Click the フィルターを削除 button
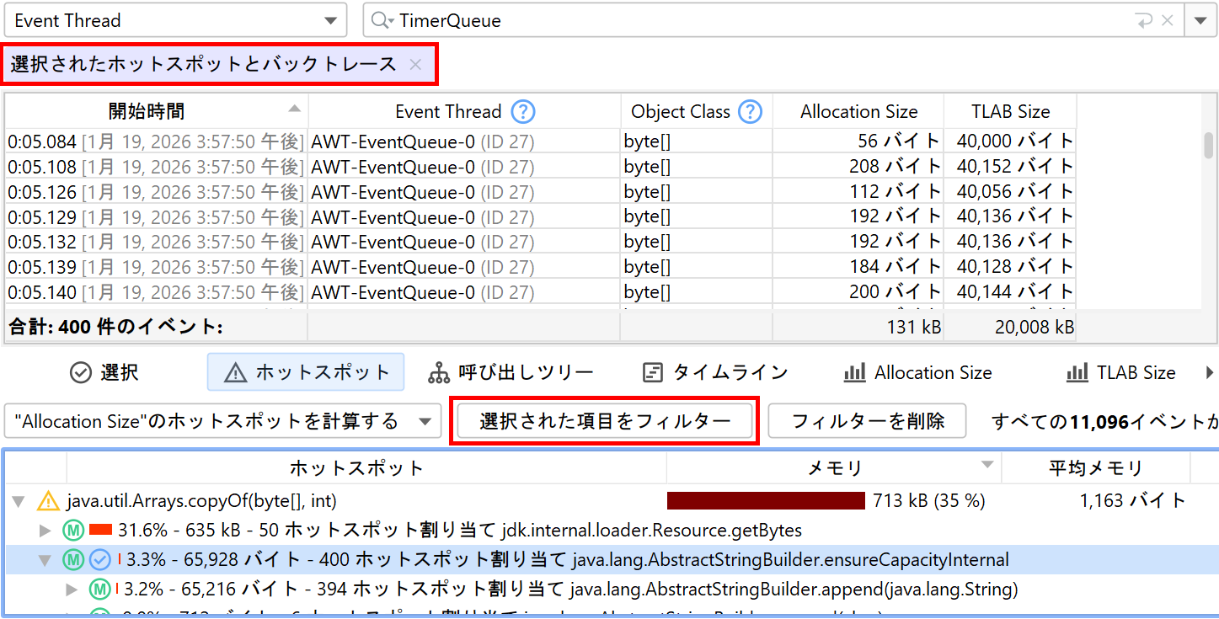The height and width of the screenshot is (619, 1219). pyautogui.click(x=867, y=421)
